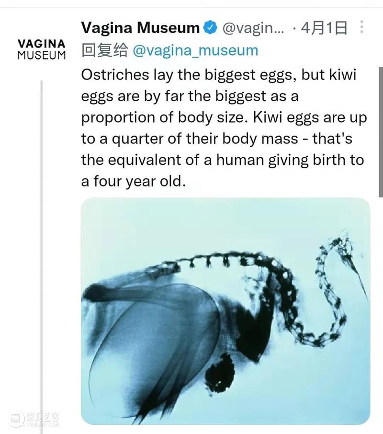Open the Vagina Museum profile avatar
Screen dimensions: 383x434
click(42, 49)
